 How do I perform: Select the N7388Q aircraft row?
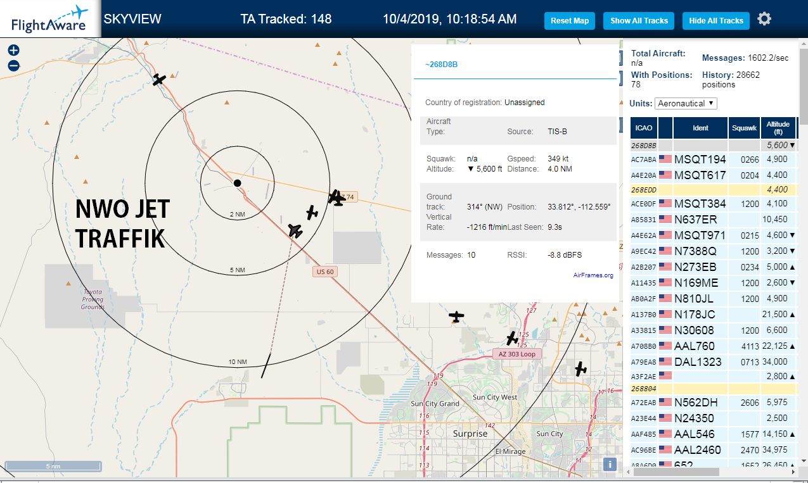[x=713, y=251]
